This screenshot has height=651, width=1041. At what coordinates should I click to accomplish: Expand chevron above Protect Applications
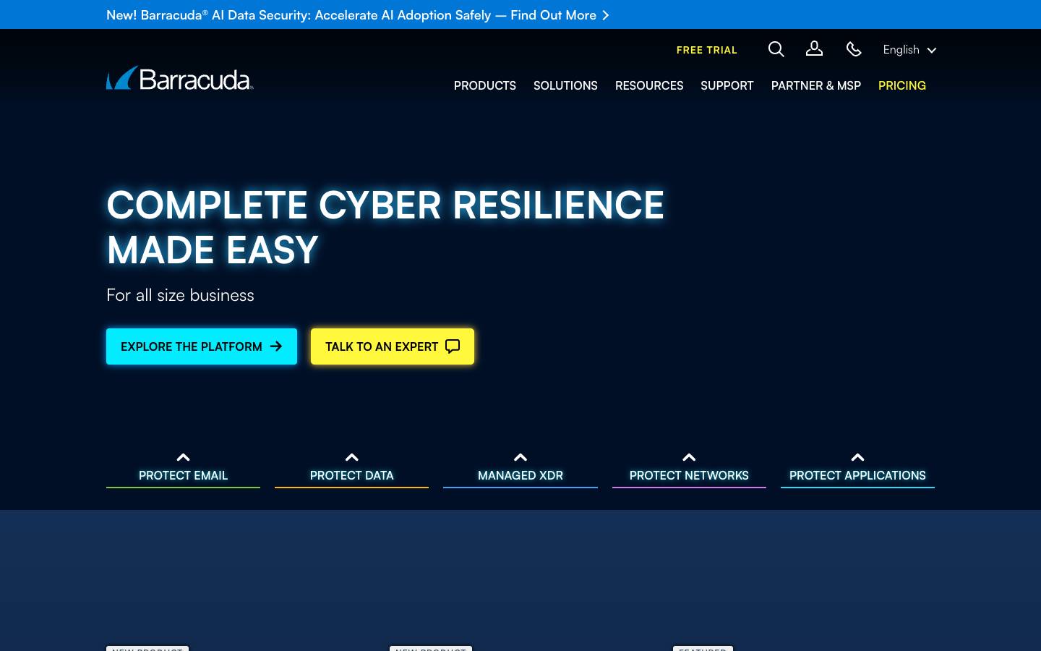[857, 457]
